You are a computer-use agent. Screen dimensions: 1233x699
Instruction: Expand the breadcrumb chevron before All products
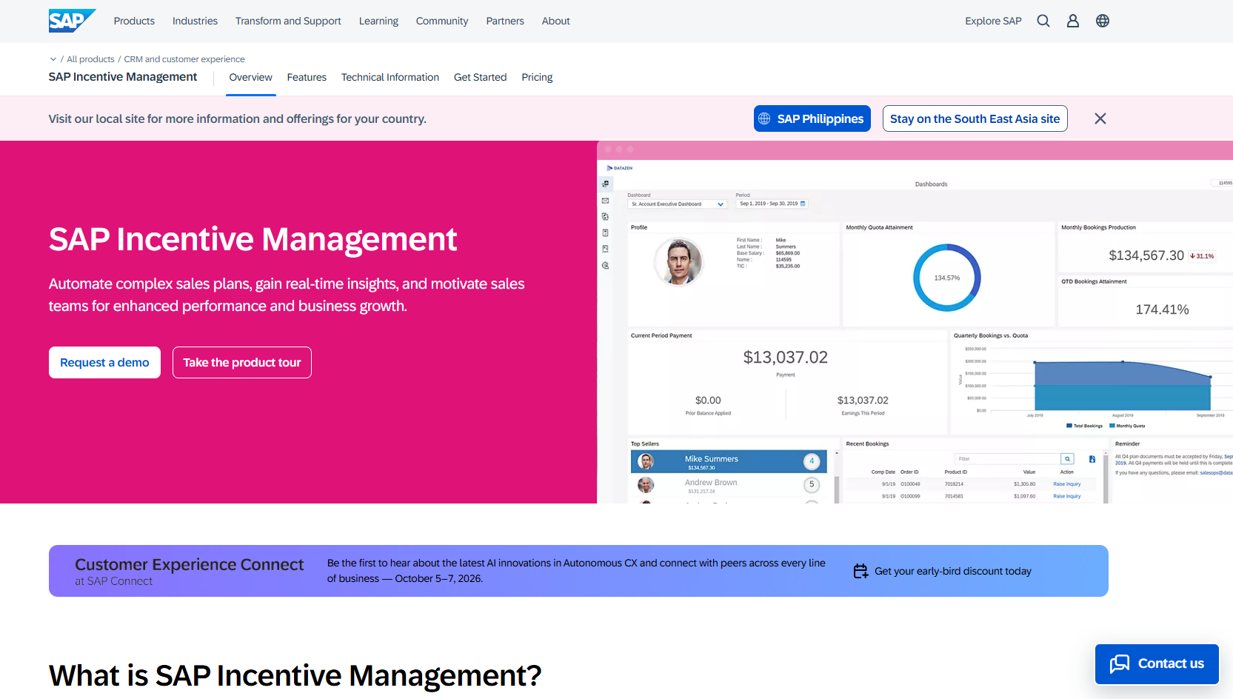pos(53,59)
